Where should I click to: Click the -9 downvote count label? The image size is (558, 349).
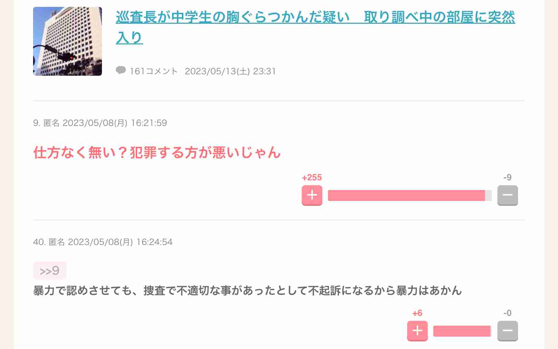pyautogui.click(x=507, y=178)
